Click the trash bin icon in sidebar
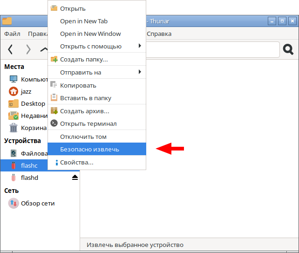 tap(14, 128)
